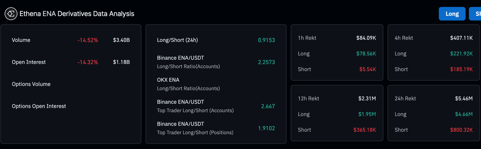Click the 1h Rekt total $84.09K
Viewport: 481px width, 149px height.
pos(366,38)
